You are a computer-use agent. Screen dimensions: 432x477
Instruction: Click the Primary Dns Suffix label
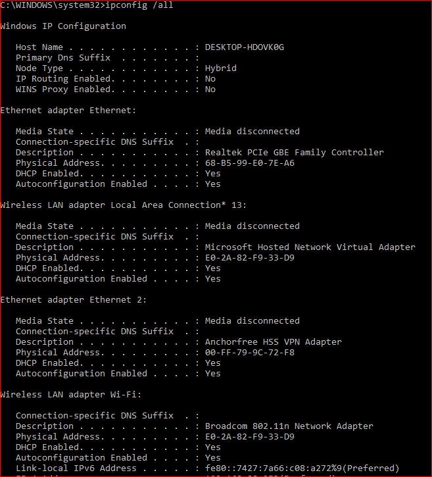point(62,58)
